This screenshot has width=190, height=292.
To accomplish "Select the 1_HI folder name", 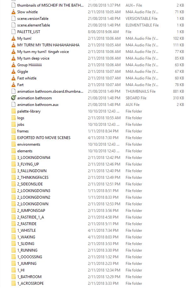I will point(21,270).
